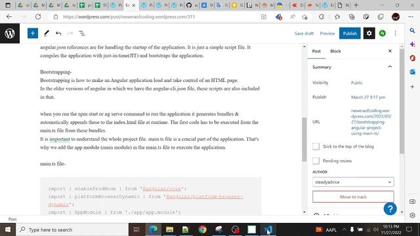Change the publish date March 27
The height and width of the screenshot is (236, 420).
[x=368, y=97]
